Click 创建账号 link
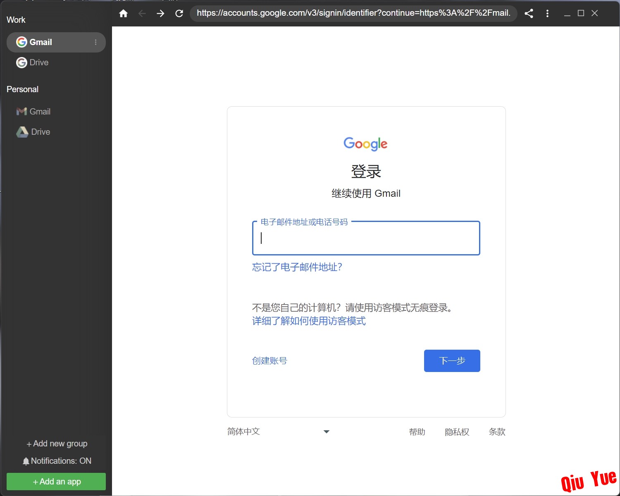Viewport: 620px width, 496px height. pyautogui.click(x=269, y=361)
